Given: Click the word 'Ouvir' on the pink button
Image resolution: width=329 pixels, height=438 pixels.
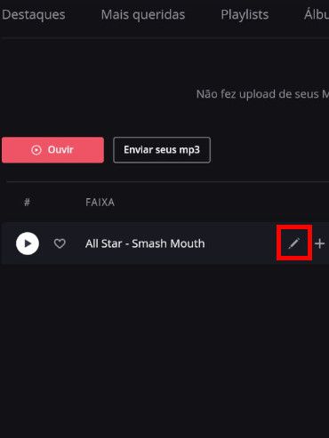Looking at the screenshot, I should pos(60,150).
